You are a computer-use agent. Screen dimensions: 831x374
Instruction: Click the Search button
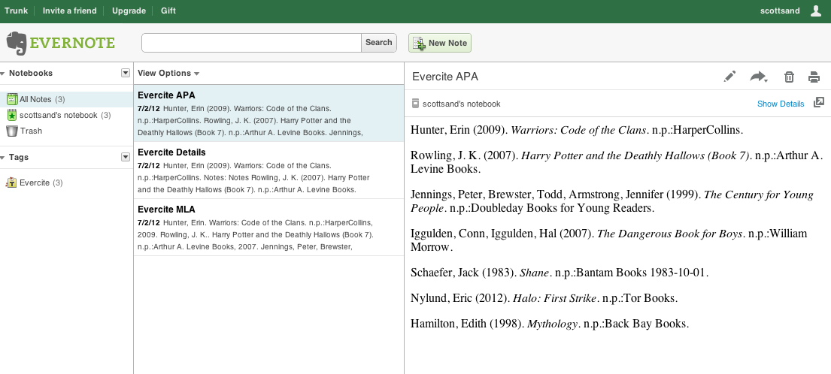[x=379, y=43]
